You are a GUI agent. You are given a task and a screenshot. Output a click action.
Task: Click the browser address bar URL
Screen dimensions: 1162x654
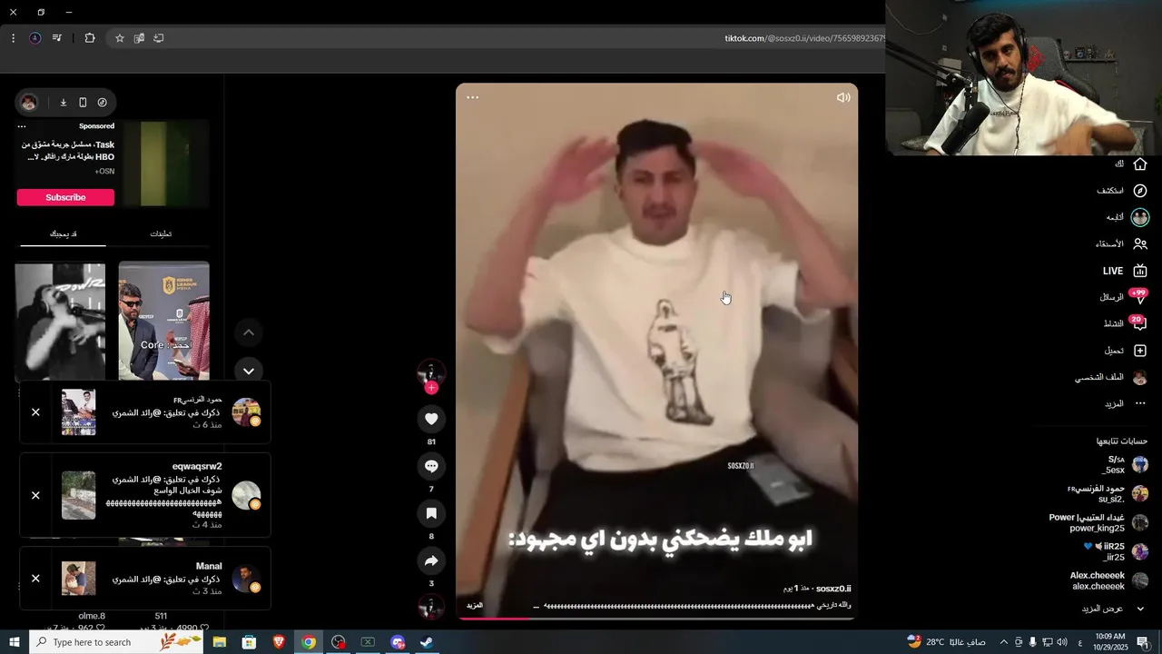(804, 38)
